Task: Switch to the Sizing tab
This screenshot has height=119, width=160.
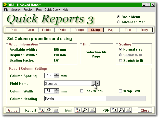Action: point(95,30)
